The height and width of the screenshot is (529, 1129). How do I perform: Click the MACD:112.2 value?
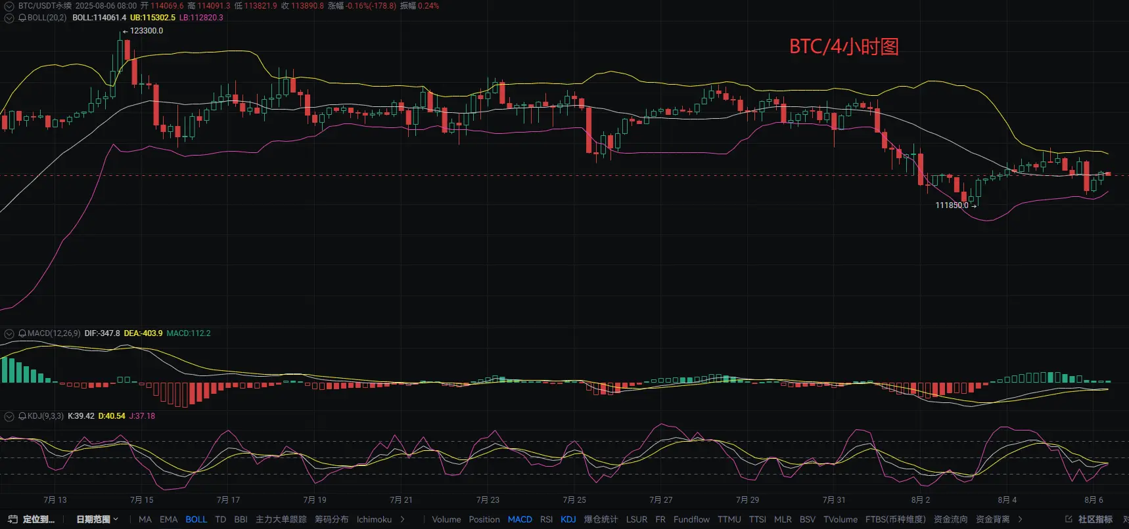click(x=189, y=333)
